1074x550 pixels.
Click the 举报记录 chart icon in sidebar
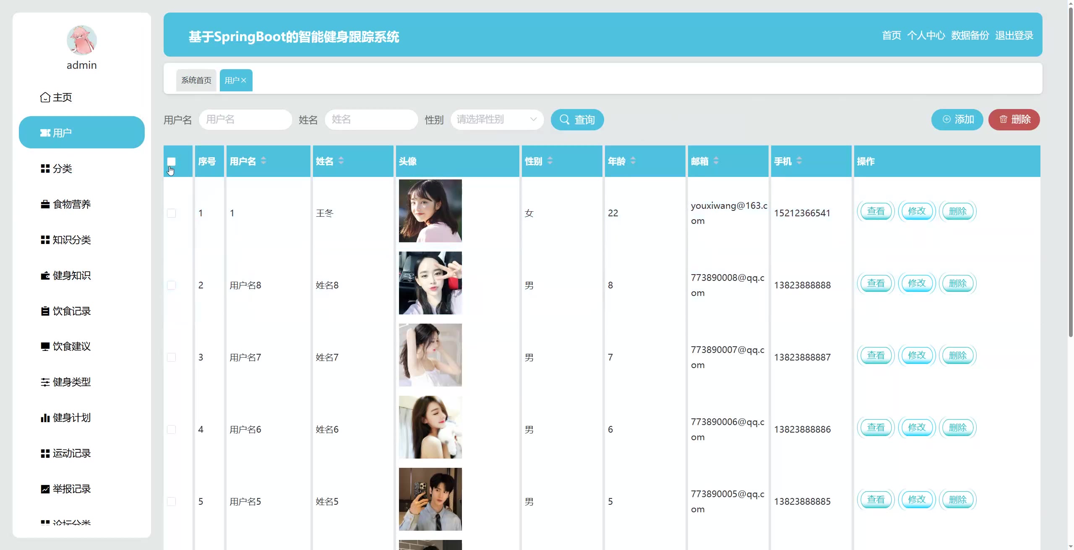[x=45, y=489]
